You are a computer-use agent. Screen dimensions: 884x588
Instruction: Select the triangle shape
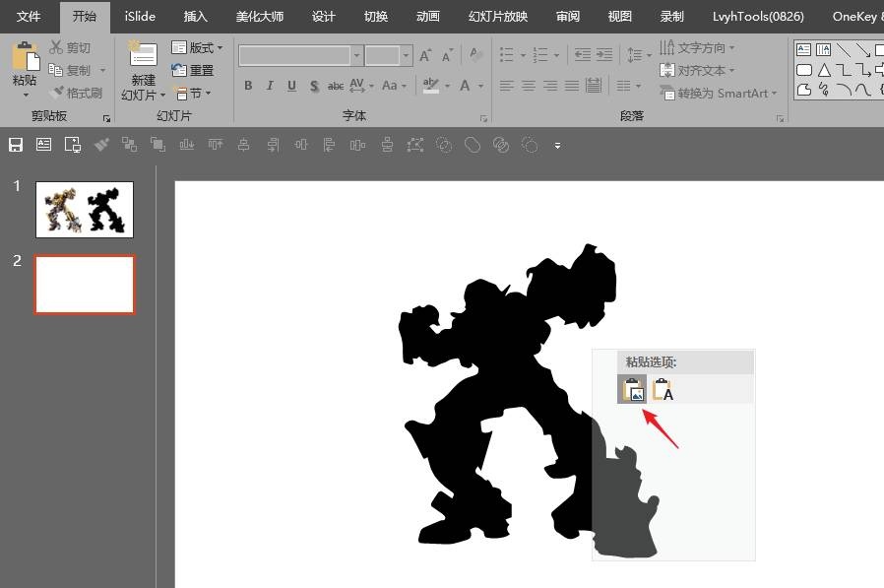(823, 70)
